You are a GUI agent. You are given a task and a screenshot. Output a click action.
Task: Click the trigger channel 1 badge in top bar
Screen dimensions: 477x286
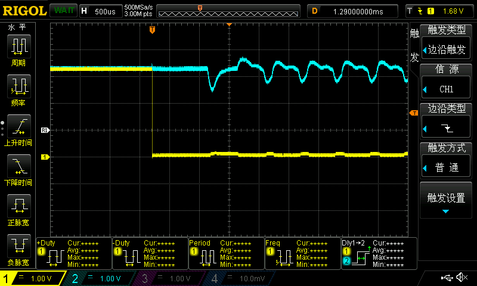click(430, 11)
